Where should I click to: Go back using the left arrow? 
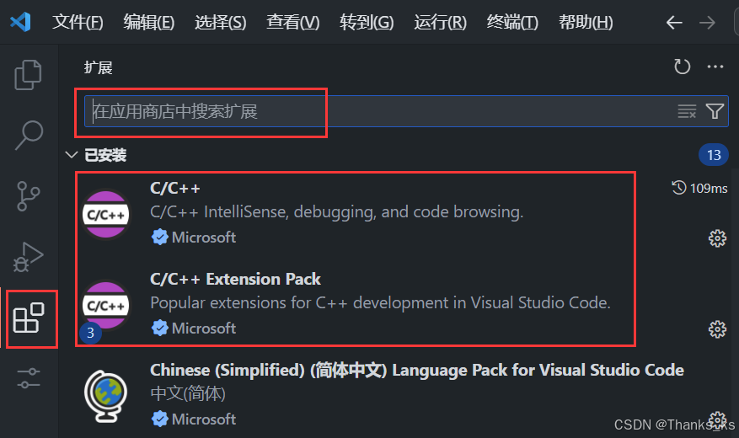[x=674, y=22]
